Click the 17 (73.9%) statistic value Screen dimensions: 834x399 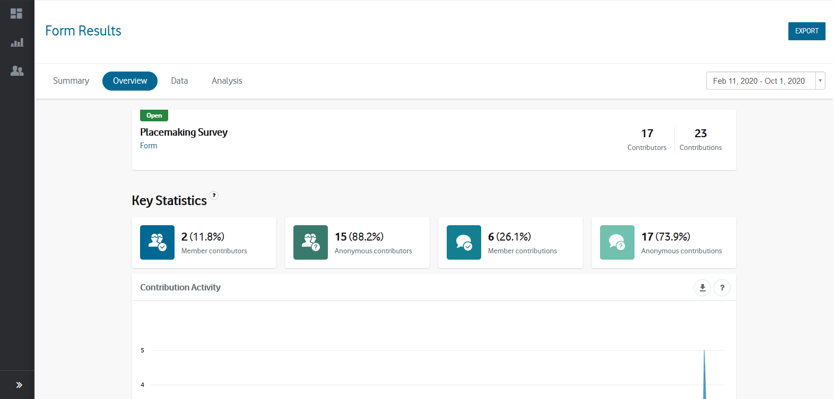click(x=666, y=237)
